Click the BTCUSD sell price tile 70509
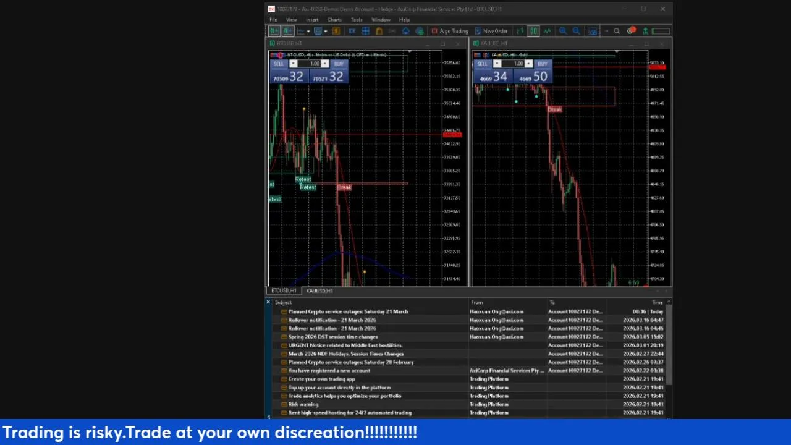Viewport: 791px width, 445px height. coord(289,77)
